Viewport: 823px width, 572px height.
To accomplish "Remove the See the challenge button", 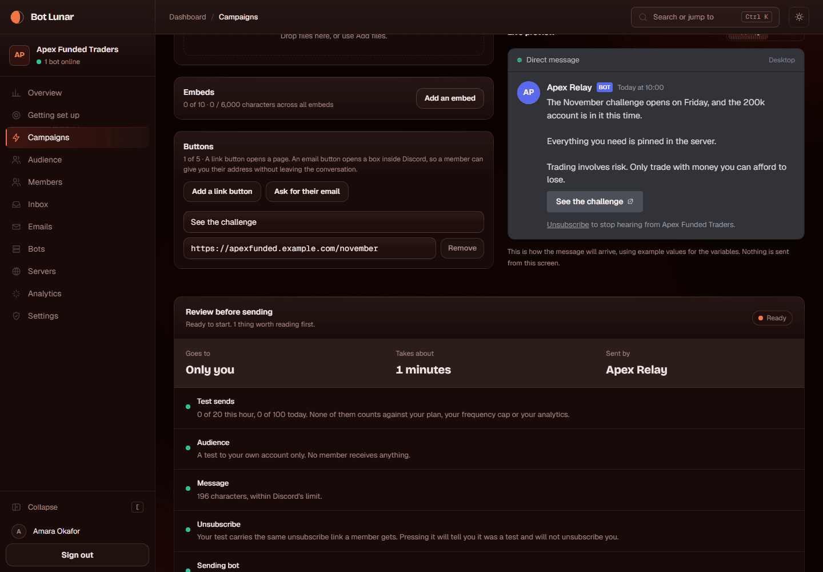I will tap(462, 248).
